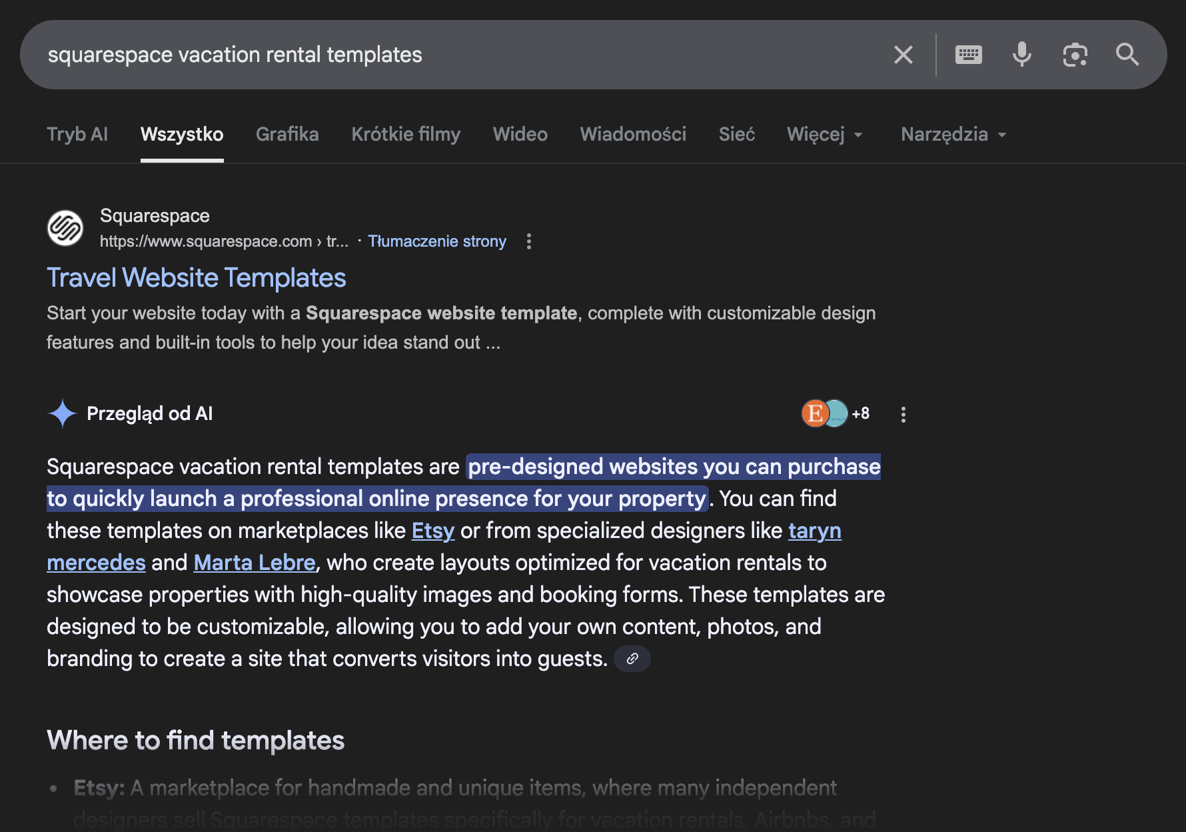Click the 'Where to find templates' heading
The image size is (1186, 832).
pos(195,741)
